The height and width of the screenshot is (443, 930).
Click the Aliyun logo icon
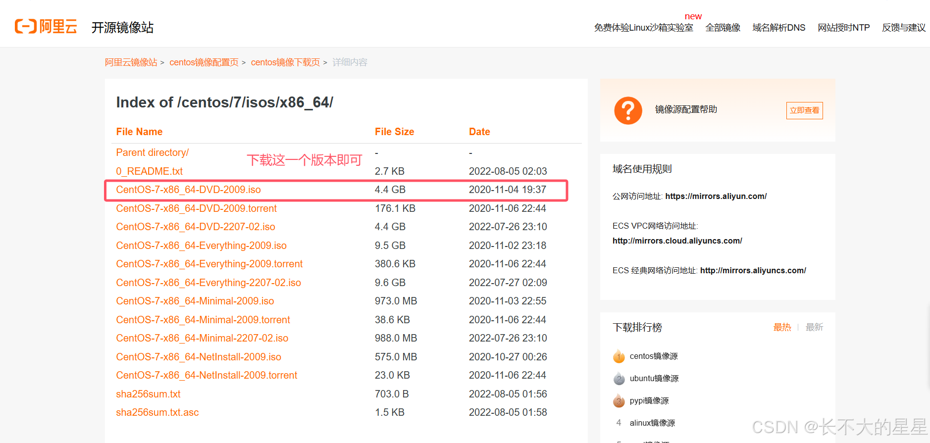click(x=46, y=26)
